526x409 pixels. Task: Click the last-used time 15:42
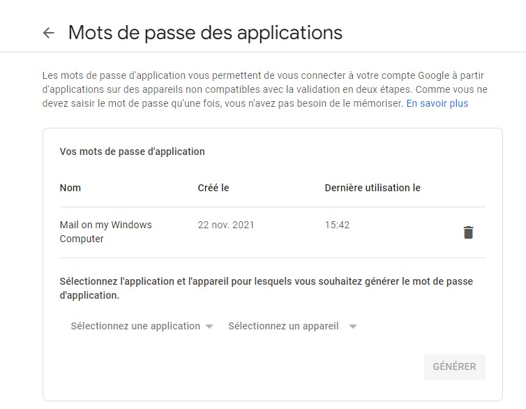(337, 225)
